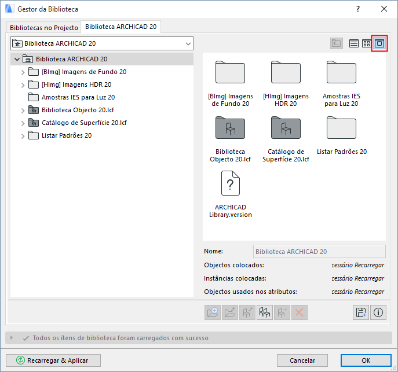The image size is (398, 372).
Task: Select [BImg] Imagens de Fundo 20 tree row
Action: (102, 72)
